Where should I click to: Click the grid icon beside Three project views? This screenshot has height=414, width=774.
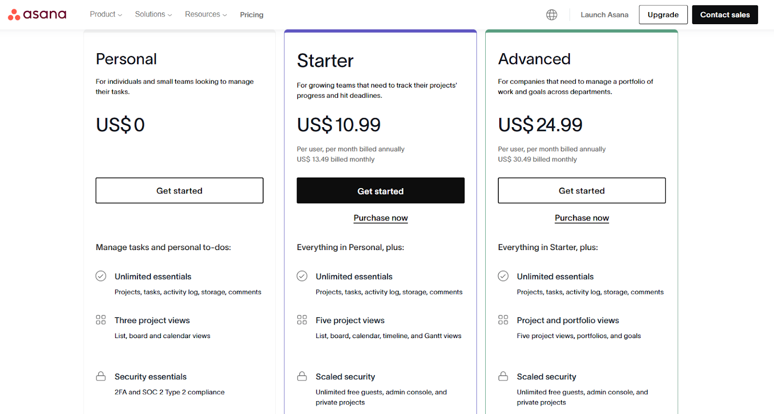101,320
